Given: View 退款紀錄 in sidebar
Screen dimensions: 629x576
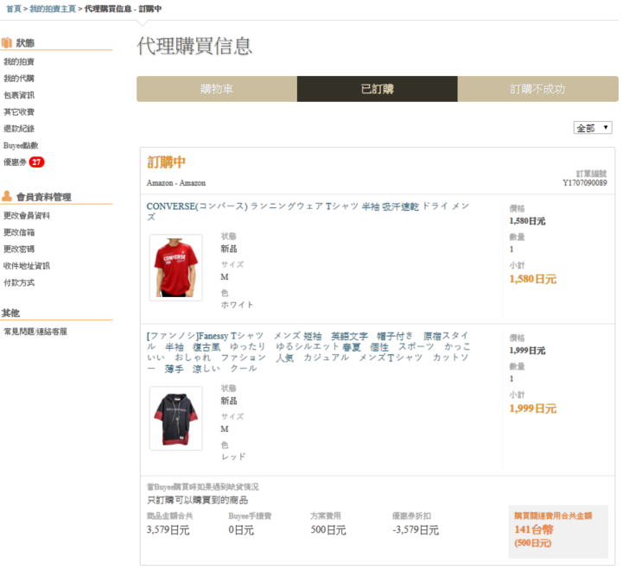Looking at the screenshot, I should 19,129.
